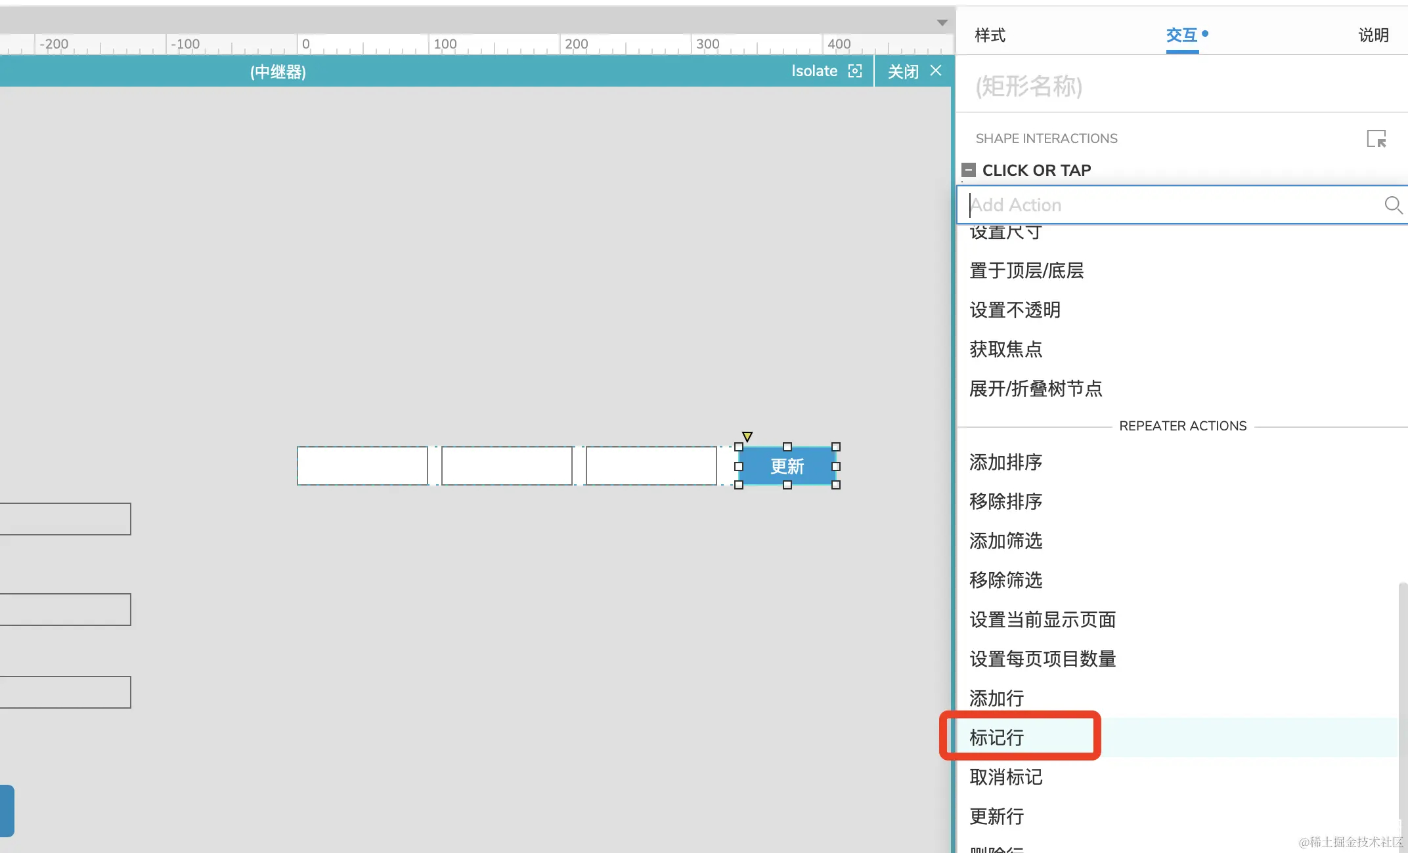Choose the 更新行 action

point(997,816)
